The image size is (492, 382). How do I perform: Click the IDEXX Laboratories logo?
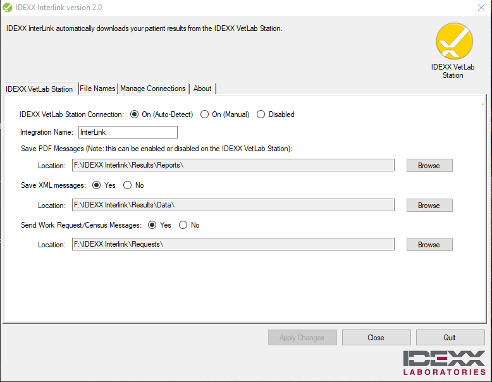(x=444, y=363)
